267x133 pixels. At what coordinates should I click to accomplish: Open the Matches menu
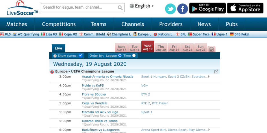click(17, 24)
